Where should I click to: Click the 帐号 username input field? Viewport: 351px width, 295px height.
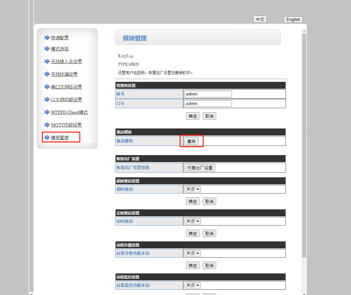[208, 94]
